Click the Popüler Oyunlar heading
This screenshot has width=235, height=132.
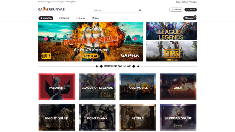coord(117,66)
